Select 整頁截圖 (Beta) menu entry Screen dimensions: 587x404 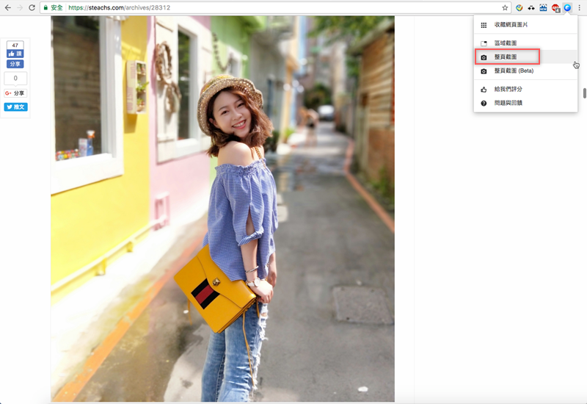[525, 71]
